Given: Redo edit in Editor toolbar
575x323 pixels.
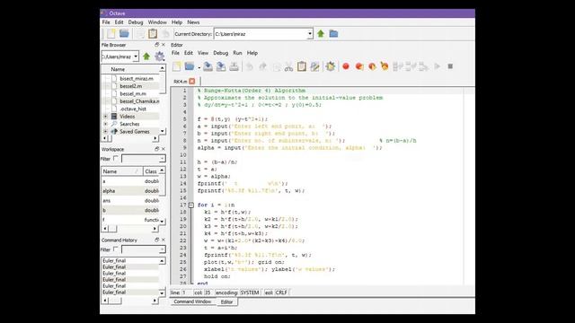Looking at the screenshot, I should [262, 66].
